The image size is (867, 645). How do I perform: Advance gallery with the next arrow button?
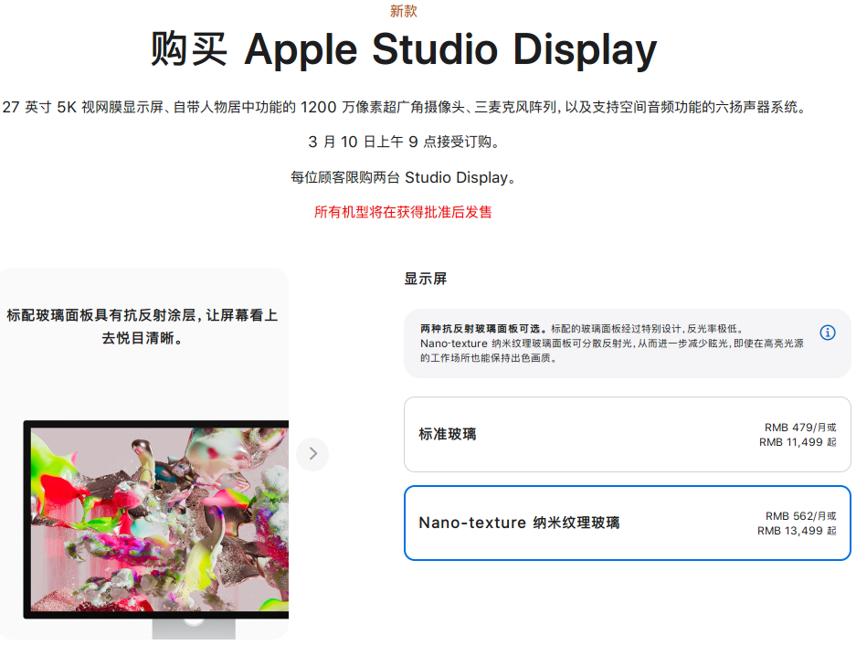click(313, 454)
